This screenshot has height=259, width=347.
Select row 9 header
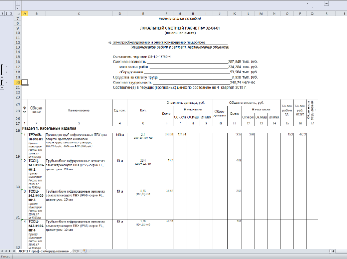(18, 28)
